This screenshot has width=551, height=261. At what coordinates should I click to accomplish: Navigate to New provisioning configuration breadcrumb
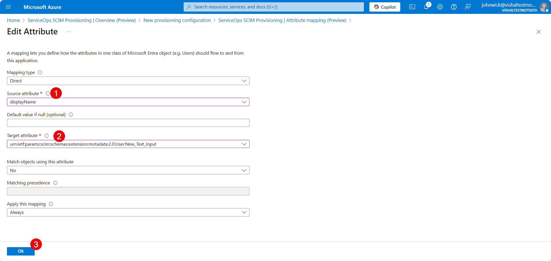point(177,20)
